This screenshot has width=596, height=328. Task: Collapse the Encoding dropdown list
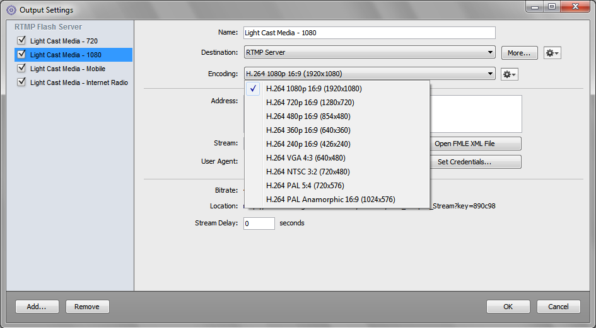pyautogui.click(x=369, y=74)
